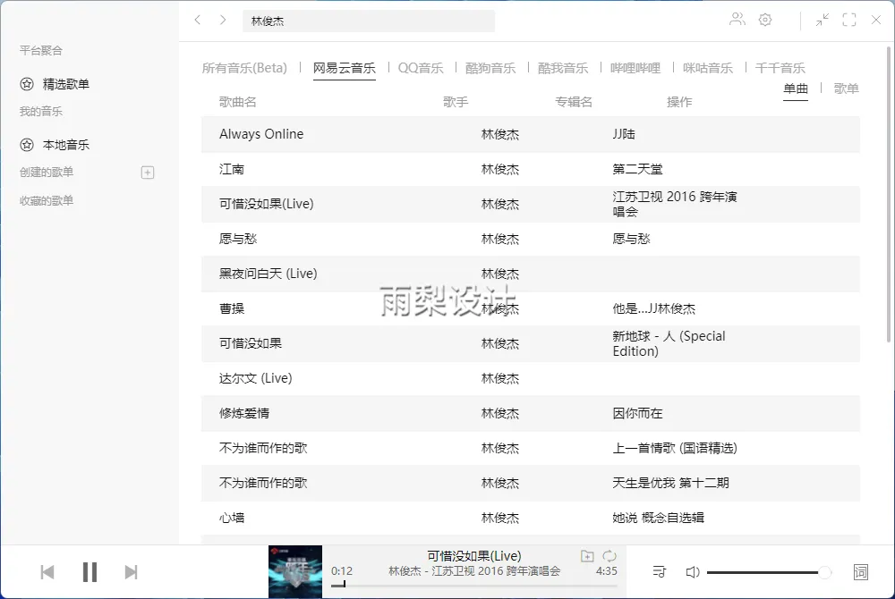Switch to 酷我音乐 tab
The image size is (895, 599).
[563, 68]
